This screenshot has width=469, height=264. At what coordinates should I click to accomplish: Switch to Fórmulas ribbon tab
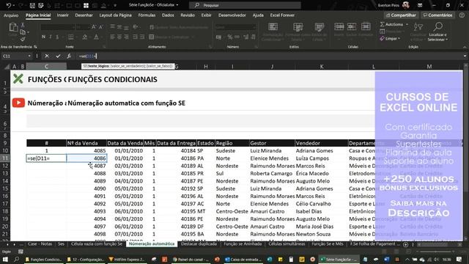[x=147, y=15]
